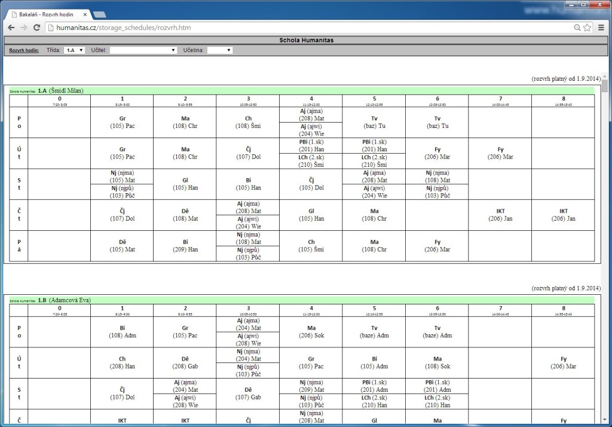Open a new browser tab
Image resolution: width=612 pixels, height=427 pixels.
(x=100, y=13)
